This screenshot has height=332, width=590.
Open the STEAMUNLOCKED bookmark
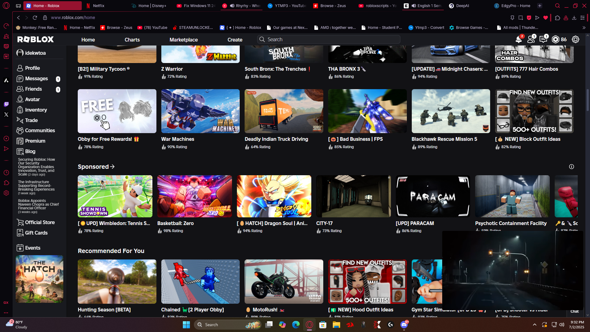click(193, 27)
